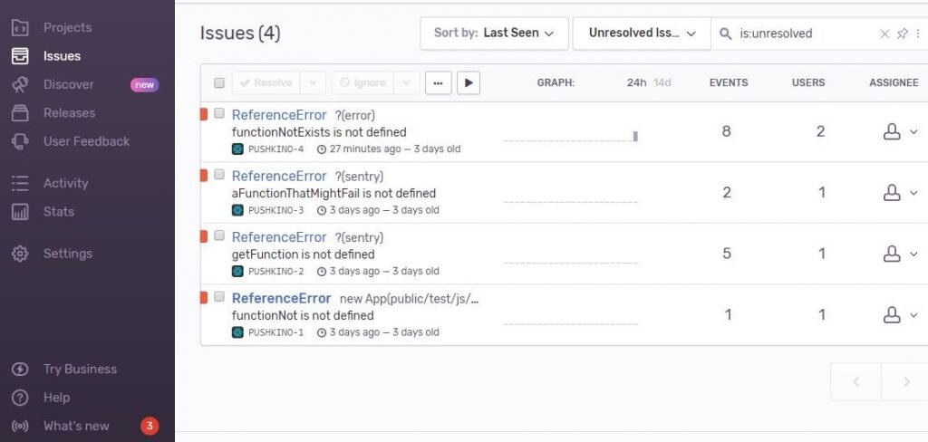
Task: Select checkbox for getFunction issue
Action: click(219, 235)
